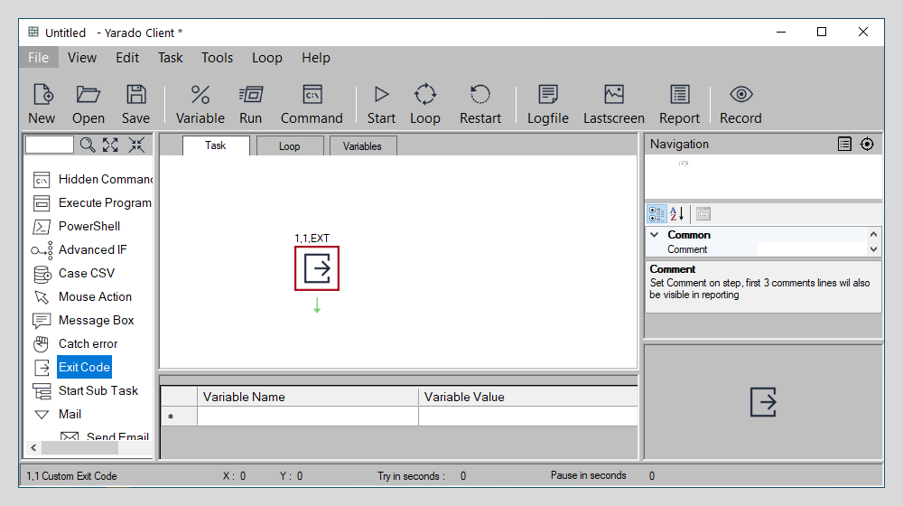Expand all steps using the expand arrows icon
This screenshot has height=506, width=903.
coord(111,145)
